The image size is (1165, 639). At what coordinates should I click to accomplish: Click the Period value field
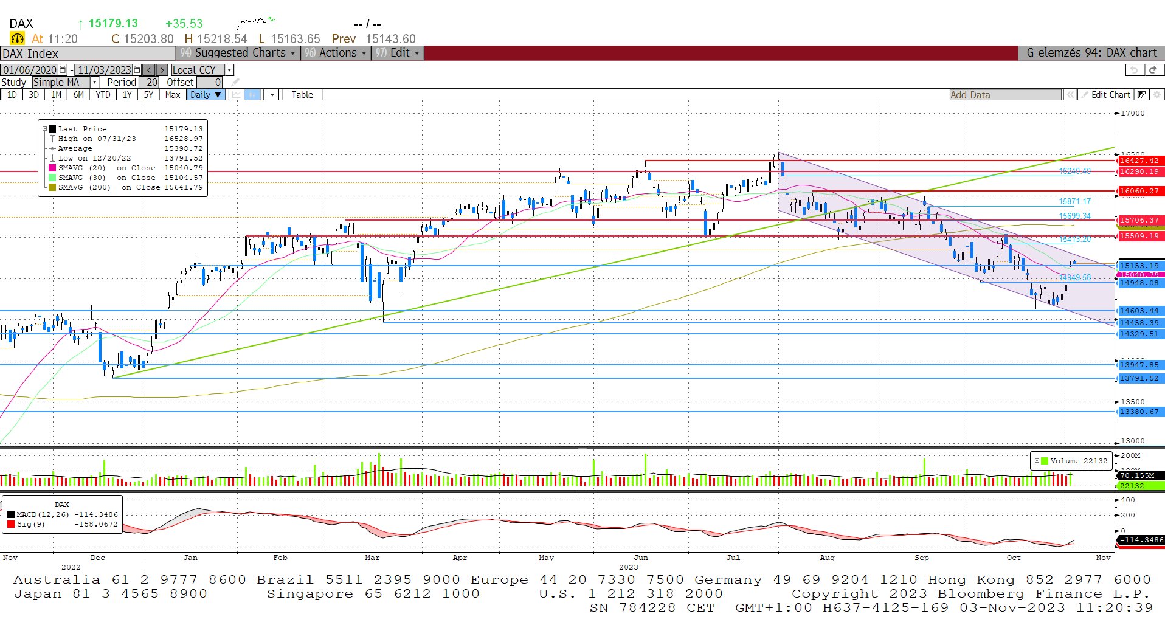tap(149, 82)
